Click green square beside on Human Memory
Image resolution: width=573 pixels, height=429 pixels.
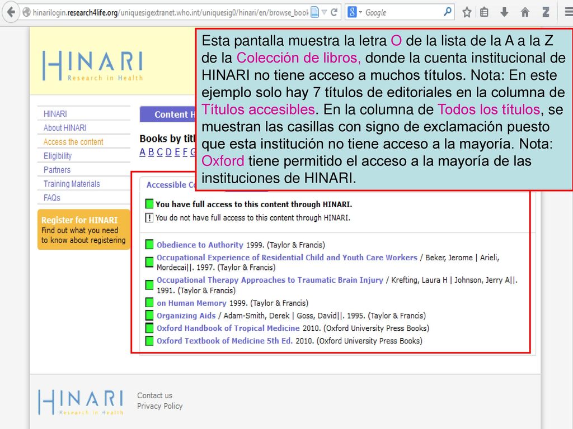coord(149,302)
